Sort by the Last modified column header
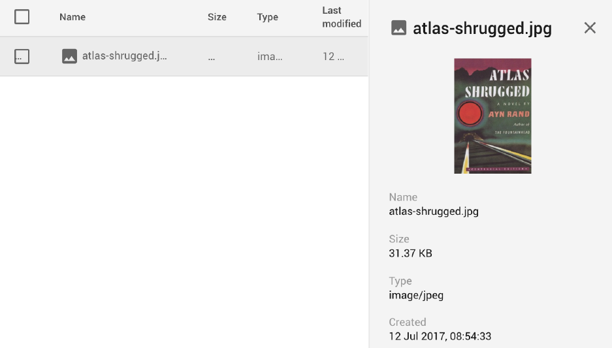612x348 pixels. tap(342, 17)
